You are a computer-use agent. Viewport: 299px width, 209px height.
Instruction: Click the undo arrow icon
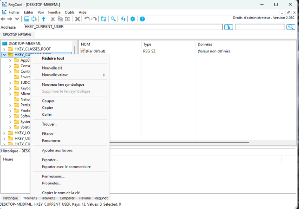87,19
